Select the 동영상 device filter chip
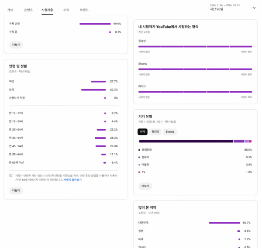Viewport: 262px width, 248px height. coord(155,132)
